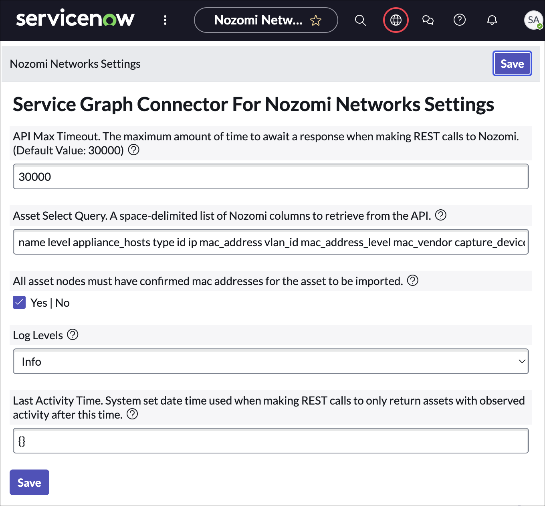This screenshot has width=545, height=506.
Task: Focus the Last Activity Time input field
Action: click(270, 441)
